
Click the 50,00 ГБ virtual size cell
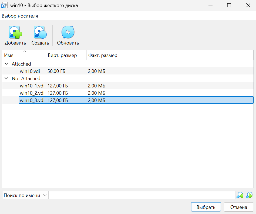coord(56,71)
